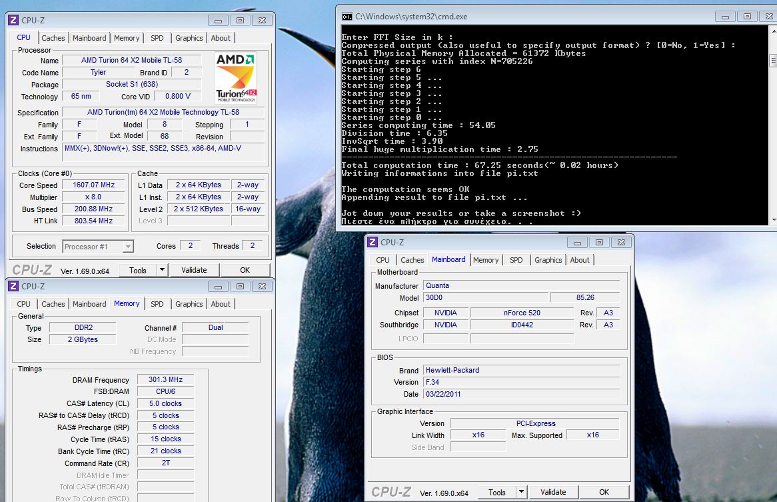Open Caches tab in Mainboard CPU-Z window
777x502 pixels.
pos(412,260)
